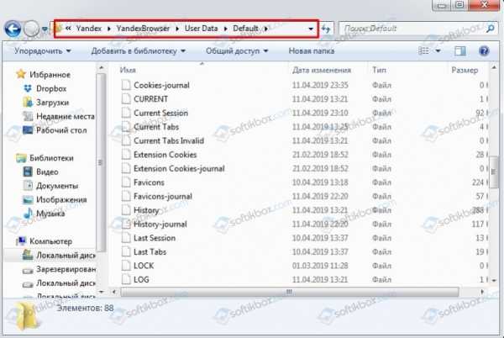Sort by Дата изменения column header
The image size is (504, 338).
[322, 70]
